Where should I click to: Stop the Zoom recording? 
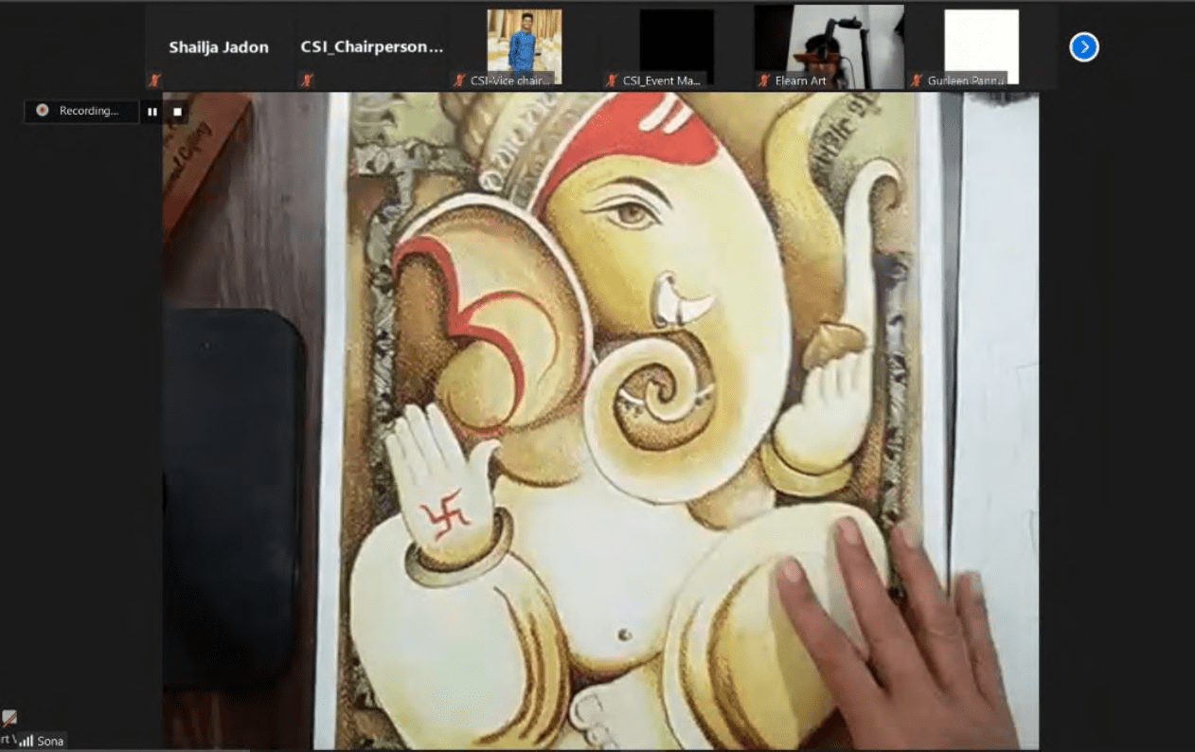(177, 112)
